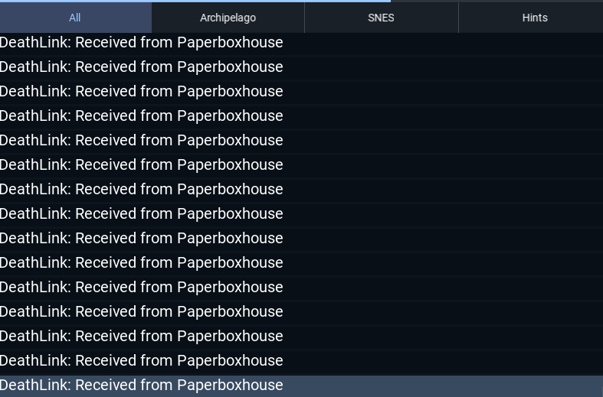Select the eleventh DeathLink log entry

point(302,287)
